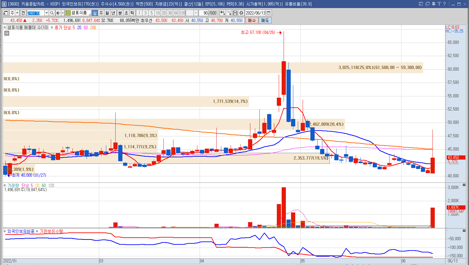Click the 전 button
The image size is (469, 265).
pos(23,13)
